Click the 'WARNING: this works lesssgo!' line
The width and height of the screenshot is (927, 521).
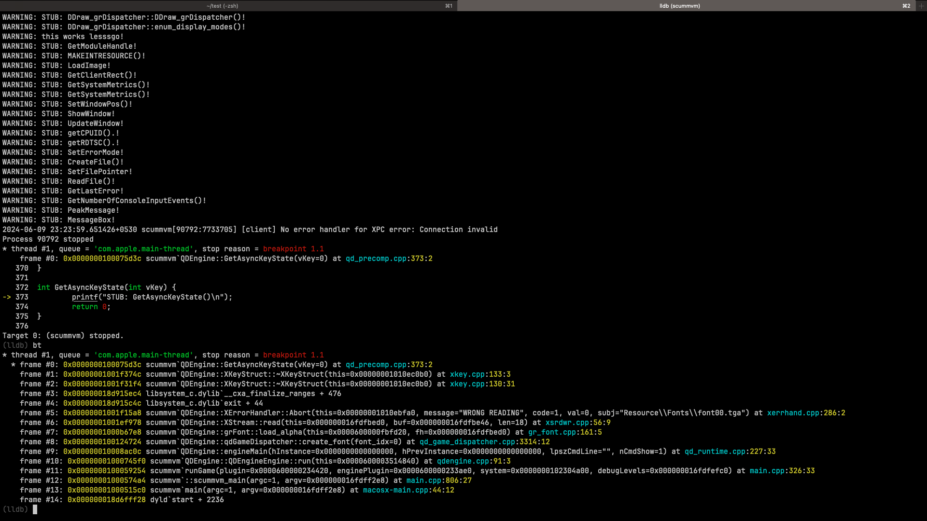(x=63, y=37)
